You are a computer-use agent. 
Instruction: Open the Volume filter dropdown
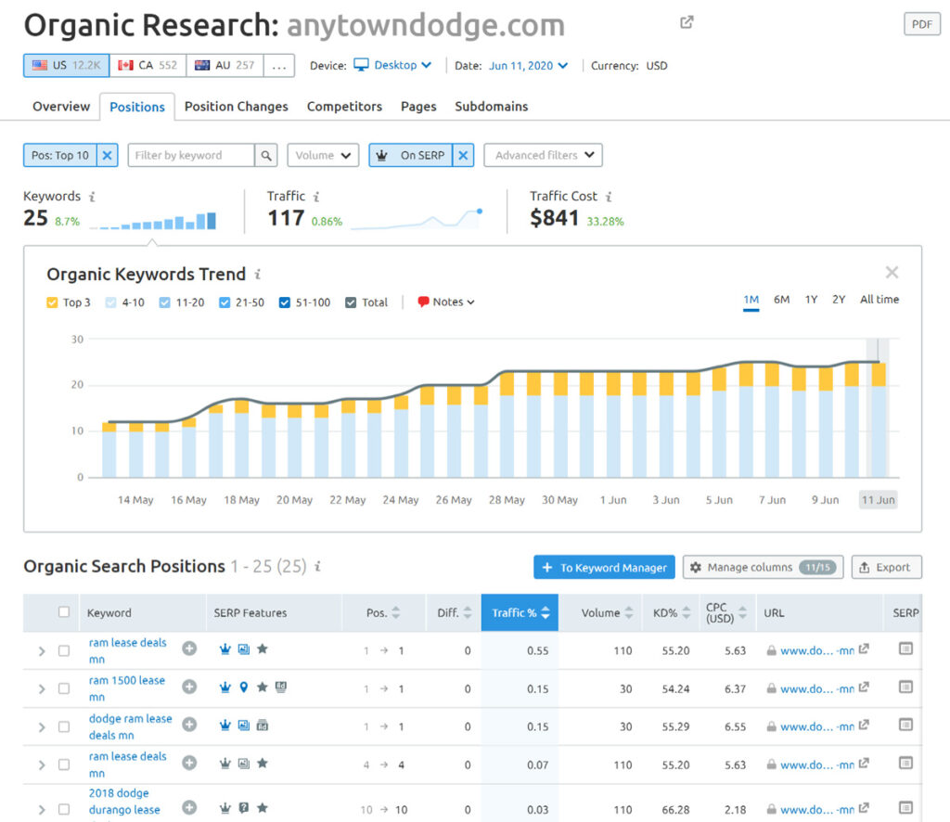point(323,155)
